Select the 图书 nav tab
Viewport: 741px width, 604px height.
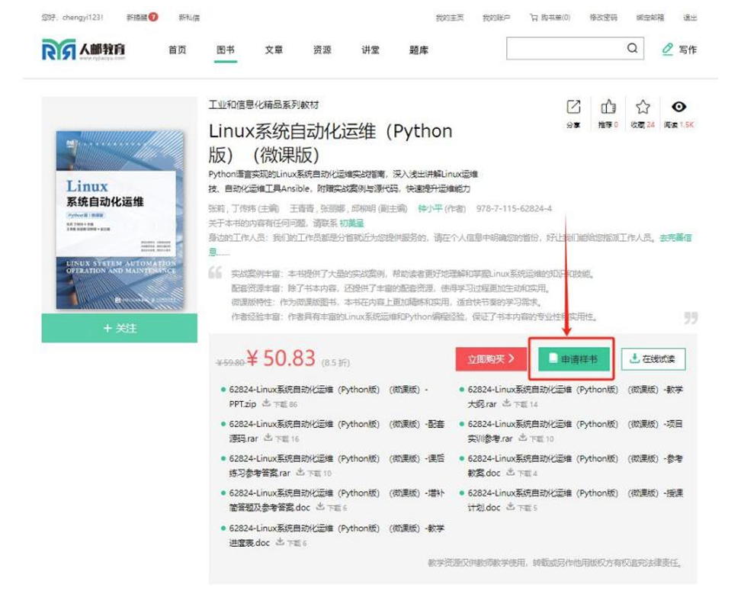226,50
